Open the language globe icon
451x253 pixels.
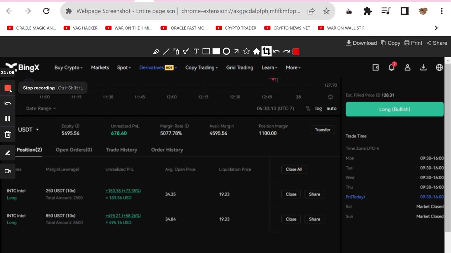pos(439,67)
